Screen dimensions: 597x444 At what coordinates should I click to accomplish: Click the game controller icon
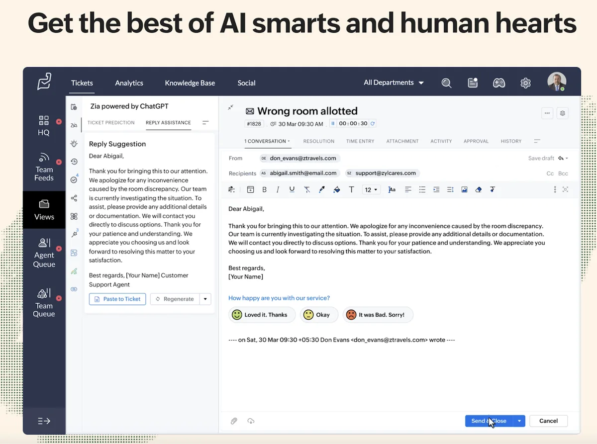(x=499, y=83)
